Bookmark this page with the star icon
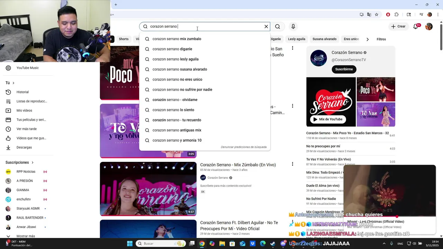The image size is (443, 249). tap(377, 15)
